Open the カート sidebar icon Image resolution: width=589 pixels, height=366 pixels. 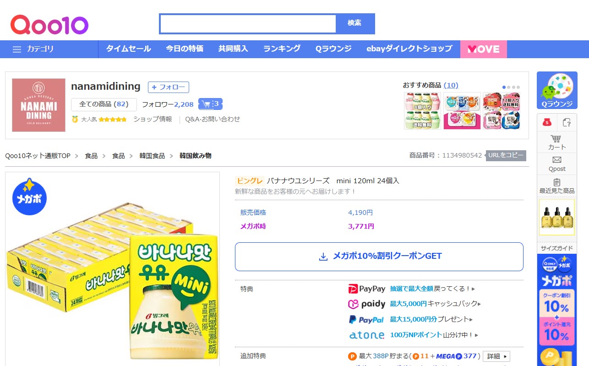[x=557, y=142]
